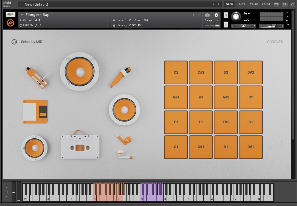Viewport: 297px width, 206px height.
Task: Click the AUX button in the rack header
Action: pos(285,4)
